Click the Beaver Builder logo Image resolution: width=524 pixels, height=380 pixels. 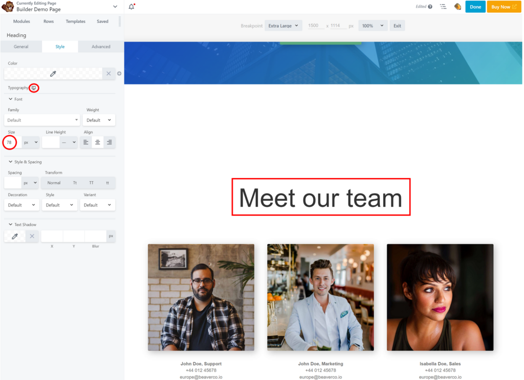pos(8,6)
